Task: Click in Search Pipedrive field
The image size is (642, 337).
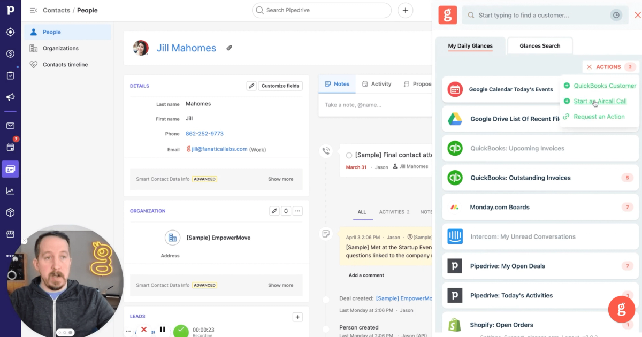Action: tap(322, 10)
